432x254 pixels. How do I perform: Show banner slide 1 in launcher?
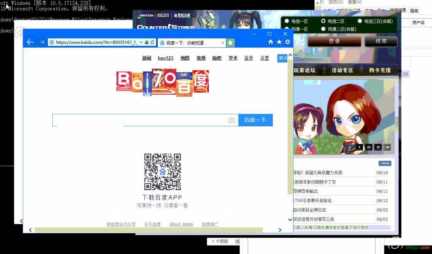click(359, 147)
